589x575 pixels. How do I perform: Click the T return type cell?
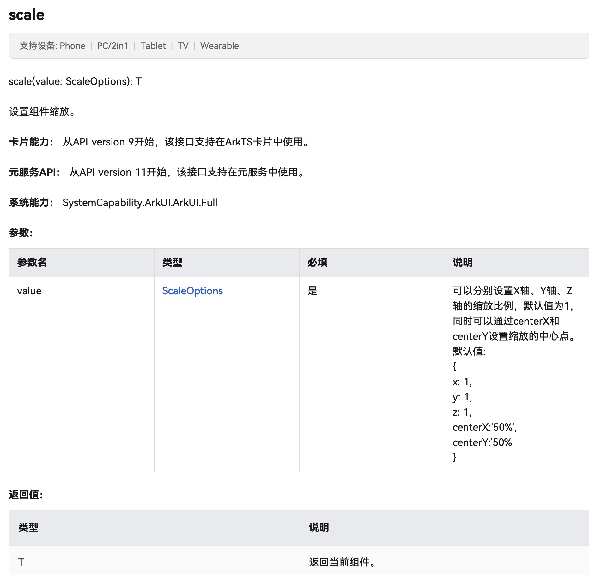(x=21, y=562)
